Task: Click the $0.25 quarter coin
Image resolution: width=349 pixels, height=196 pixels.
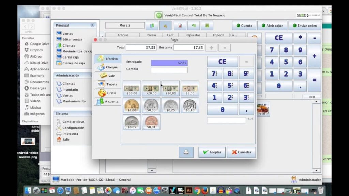Action: [x=170, y=105]
